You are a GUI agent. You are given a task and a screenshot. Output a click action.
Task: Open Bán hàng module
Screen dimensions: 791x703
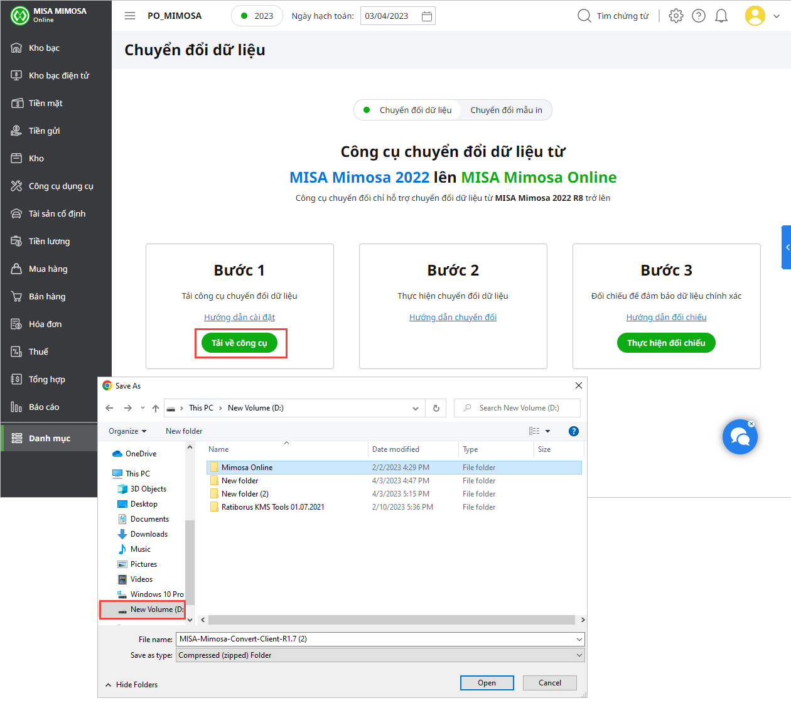pos(56,296)
